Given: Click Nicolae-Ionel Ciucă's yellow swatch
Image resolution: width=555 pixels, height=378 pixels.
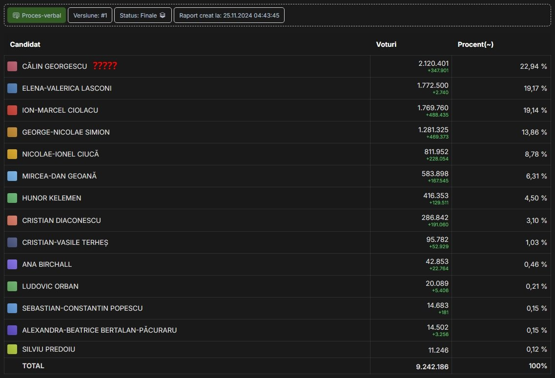Looking at the screenshot, I should pos(12,154).
